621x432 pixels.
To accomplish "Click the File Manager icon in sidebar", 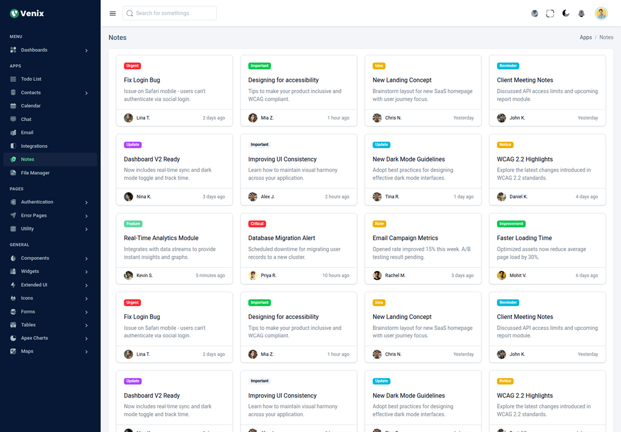I will (13, 173).
